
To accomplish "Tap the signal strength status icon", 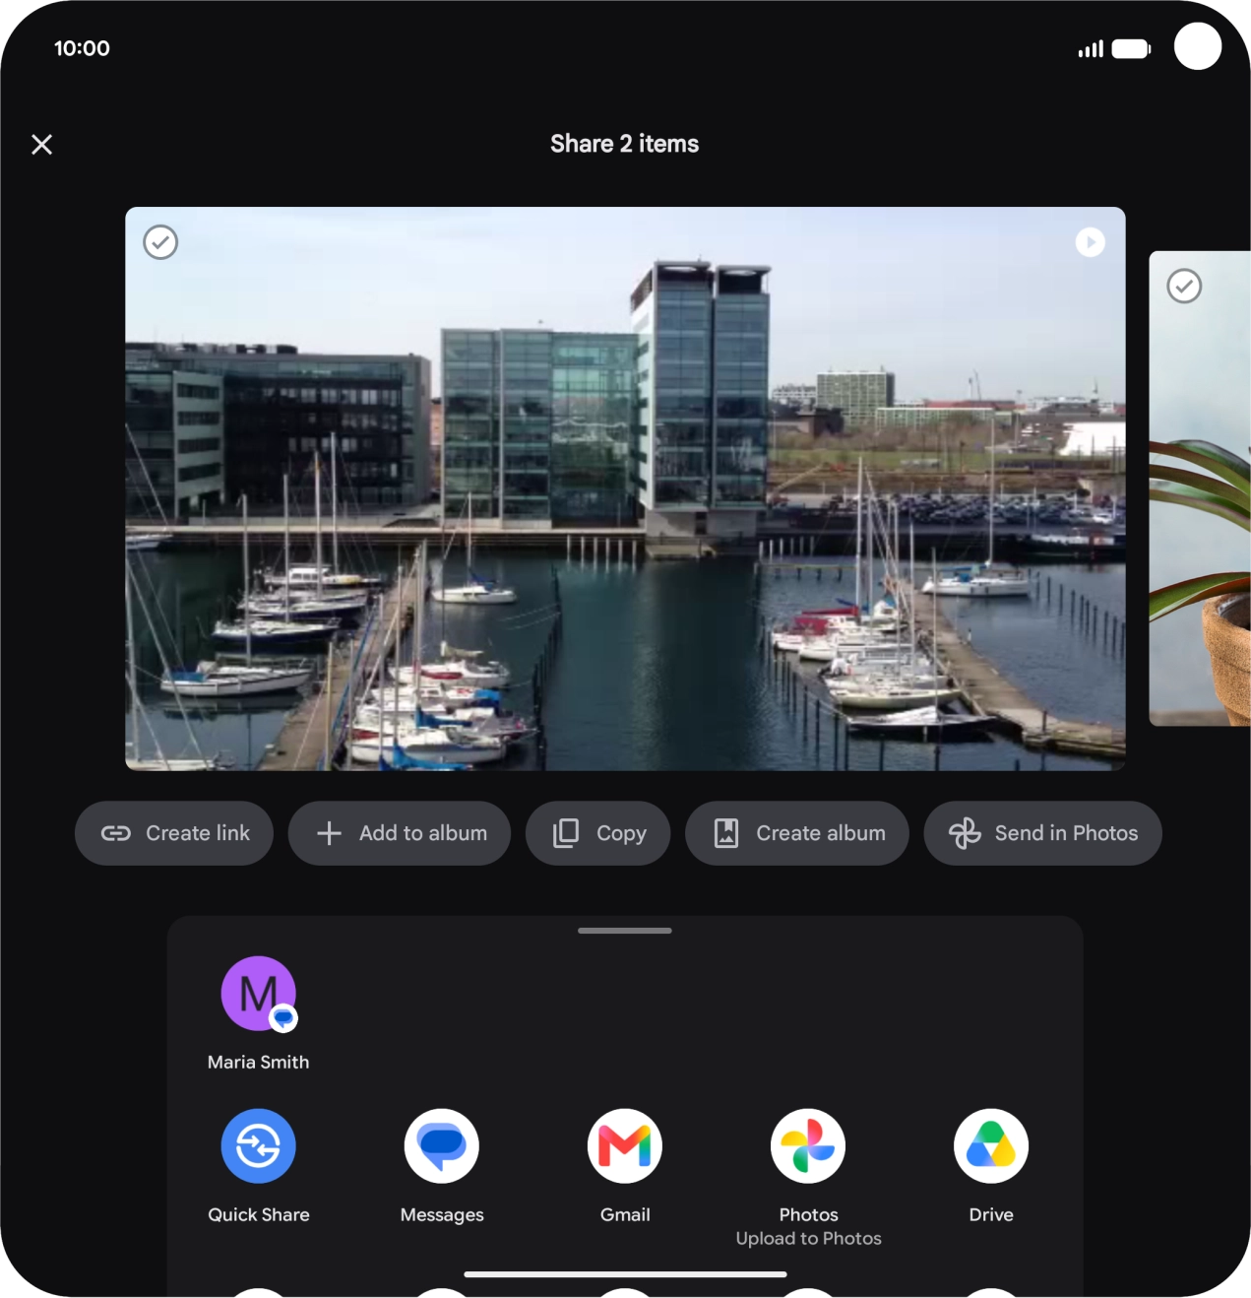I will click(x=1091, y=49).
